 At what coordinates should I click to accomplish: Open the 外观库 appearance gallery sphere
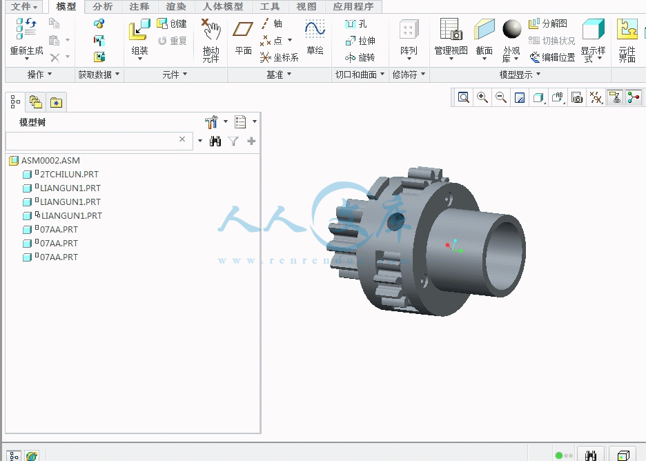(x=511, y=30)
